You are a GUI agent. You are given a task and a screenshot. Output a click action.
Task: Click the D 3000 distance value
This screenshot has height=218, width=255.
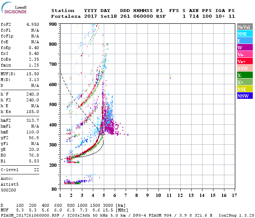[x=108, y=205]
